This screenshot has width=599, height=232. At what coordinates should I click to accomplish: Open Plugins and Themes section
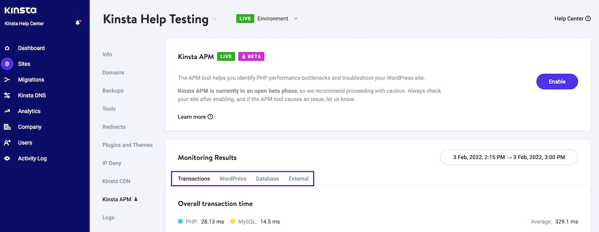pos(128,145)
